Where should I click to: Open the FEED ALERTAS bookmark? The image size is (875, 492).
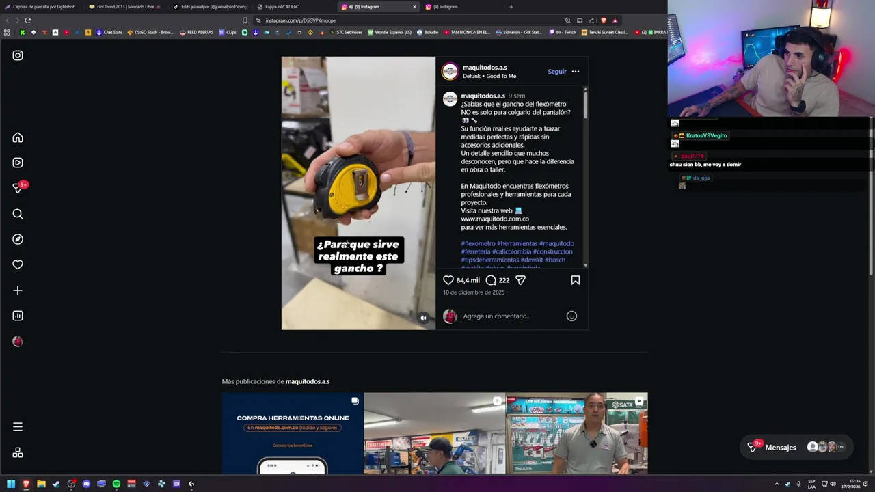tap(197, 32)
